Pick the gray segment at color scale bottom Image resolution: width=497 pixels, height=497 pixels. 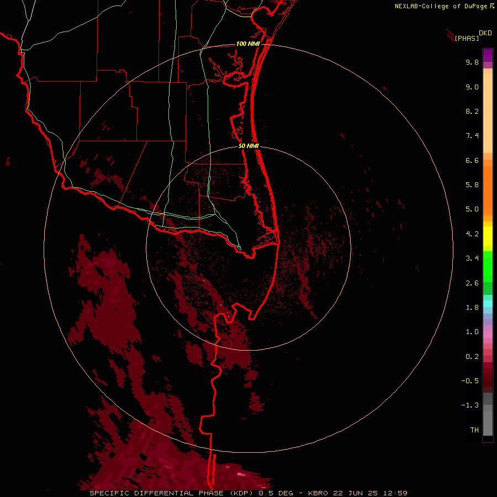[x=488, y=423]
